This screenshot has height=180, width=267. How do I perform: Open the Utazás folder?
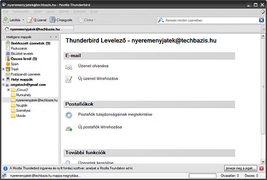pyautogui.click(x=18, y=115)
